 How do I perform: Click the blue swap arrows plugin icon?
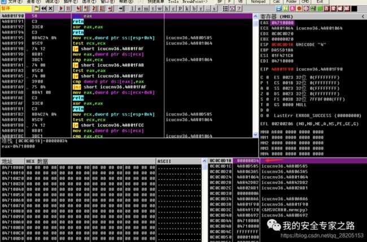coord(278,8)
